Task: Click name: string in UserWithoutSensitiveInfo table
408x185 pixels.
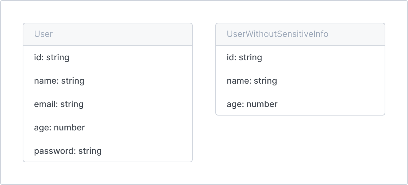Action: (x=300, y=81)
